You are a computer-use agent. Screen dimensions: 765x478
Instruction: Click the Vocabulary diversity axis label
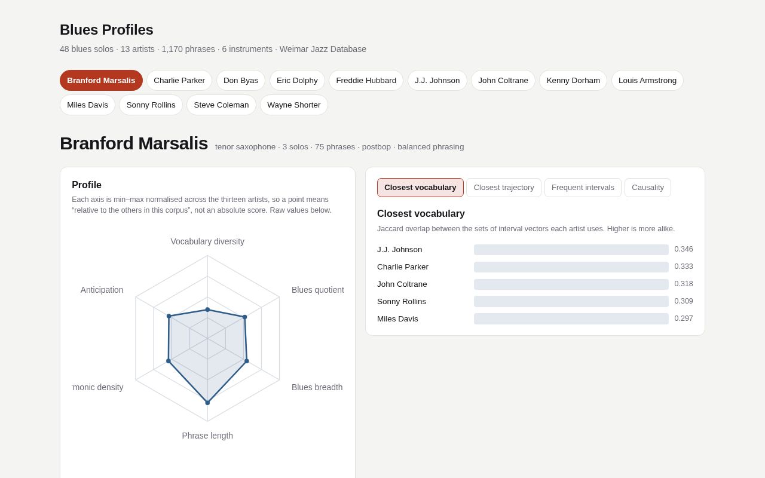click(x=207, y=241)
